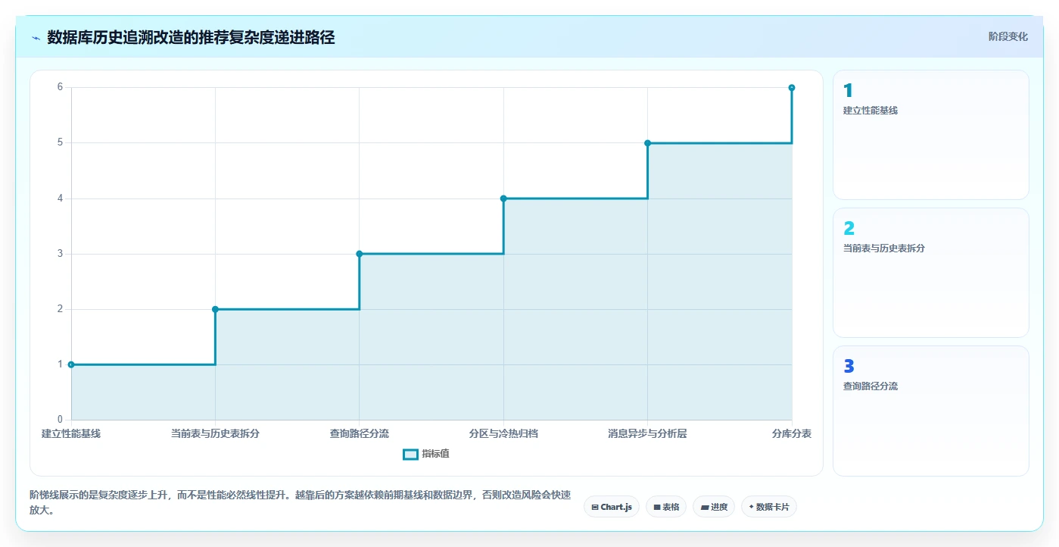The height and width of the screenshot is (547, 1059).
Task: Click the 阶段变化 label in header
Action: click(1008, 36)
